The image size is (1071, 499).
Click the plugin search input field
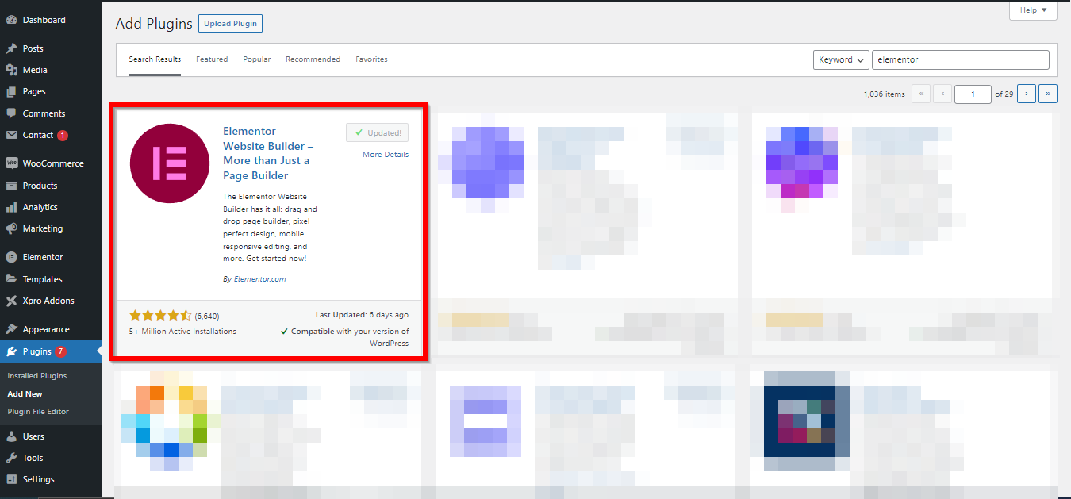coord(961,59)
